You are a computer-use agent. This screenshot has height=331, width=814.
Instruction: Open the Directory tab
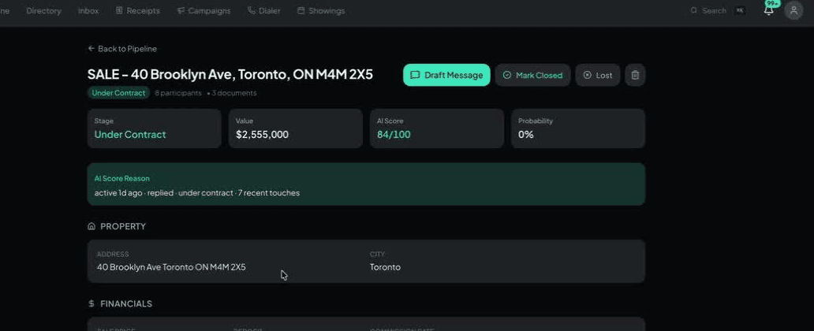pyautogui.click(x=43, y=11)
